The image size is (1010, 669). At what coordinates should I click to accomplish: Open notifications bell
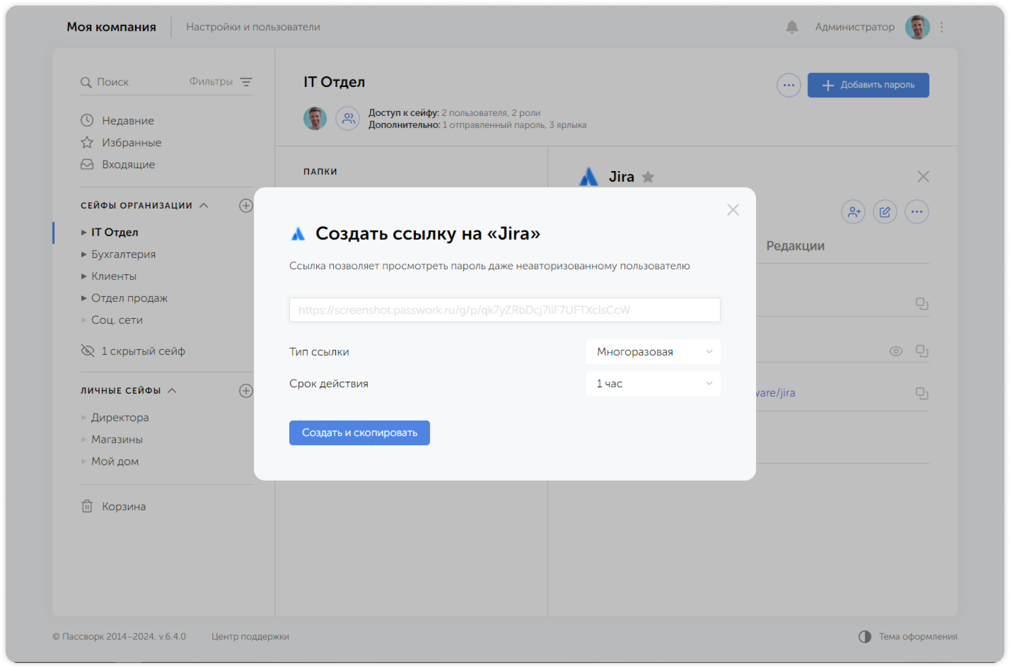(x=791, y=27)
